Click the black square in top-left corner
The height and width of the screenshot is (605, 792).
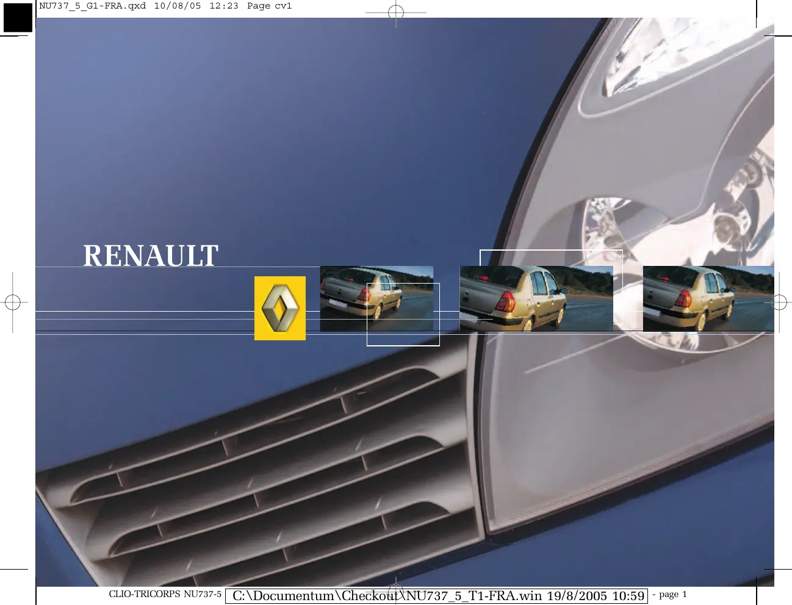click(x=18, y=17)
